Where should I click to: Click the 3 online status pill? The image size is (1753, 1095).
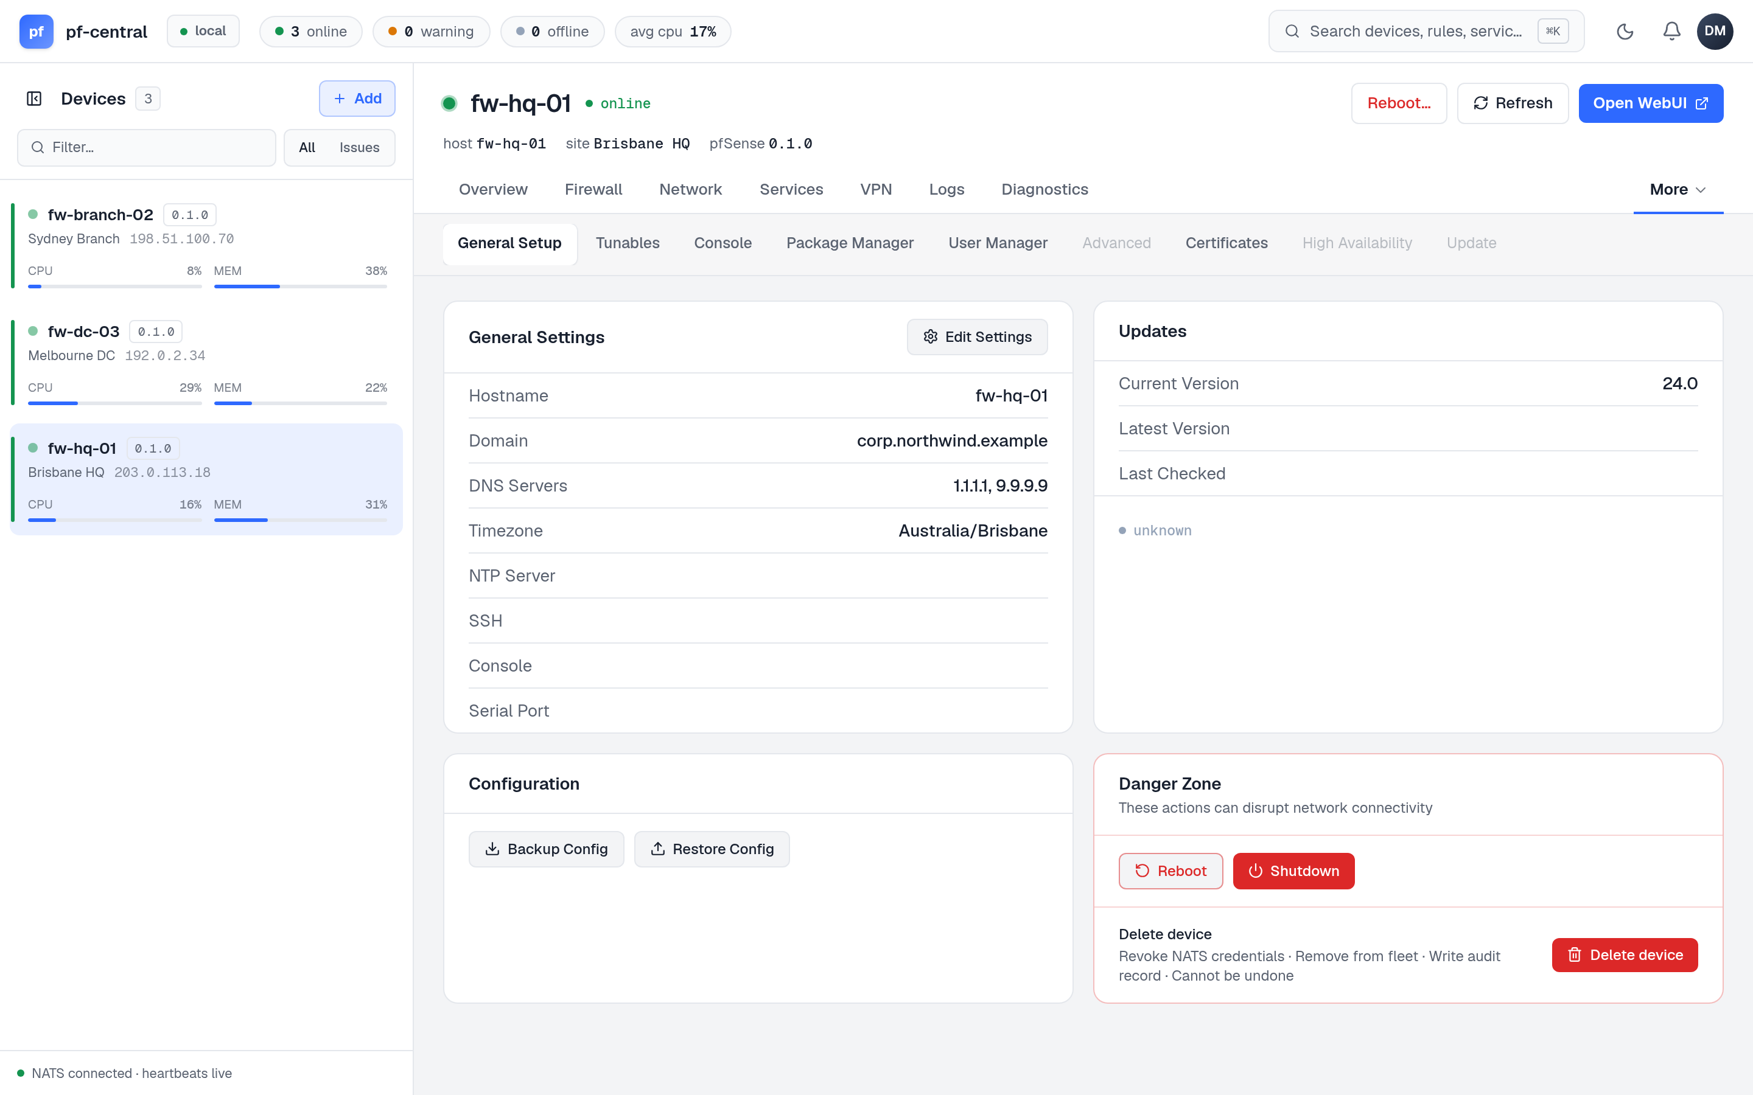[x=311, y=31]
